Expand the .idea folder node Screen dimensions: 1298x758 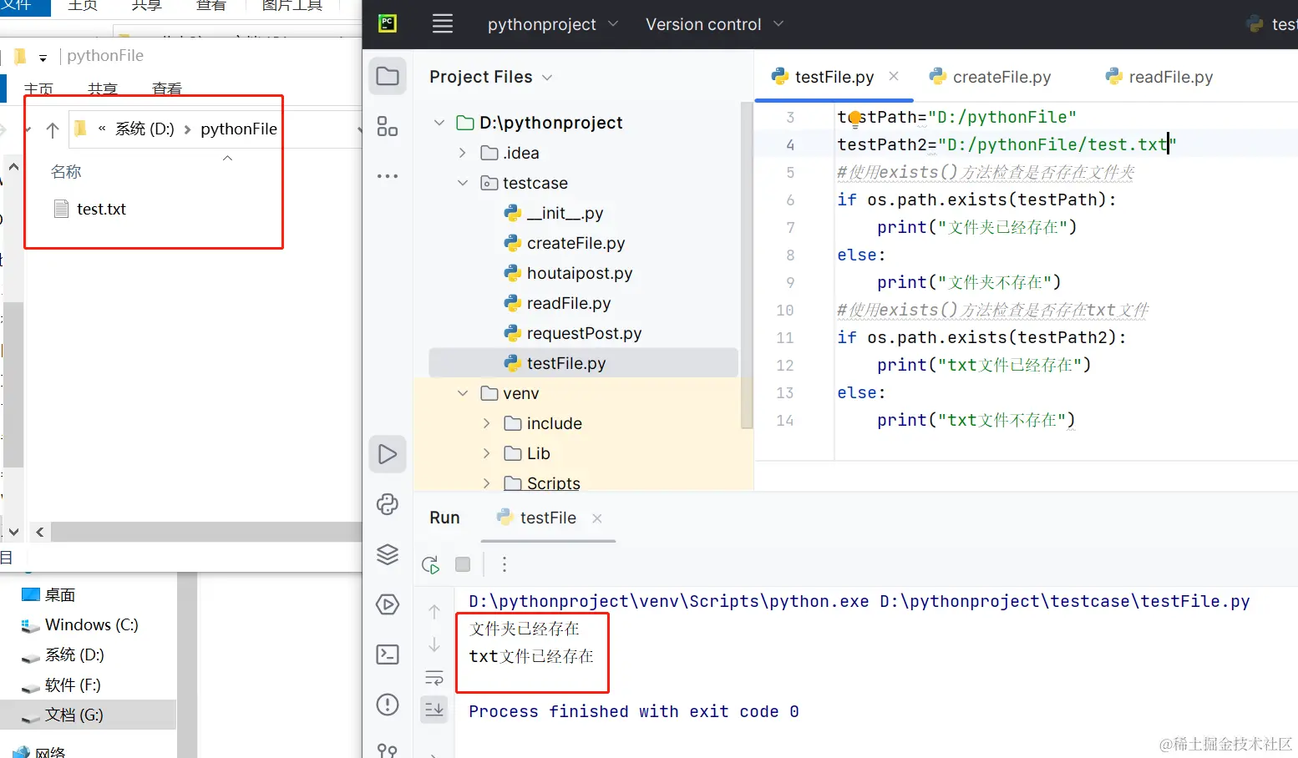463,153
